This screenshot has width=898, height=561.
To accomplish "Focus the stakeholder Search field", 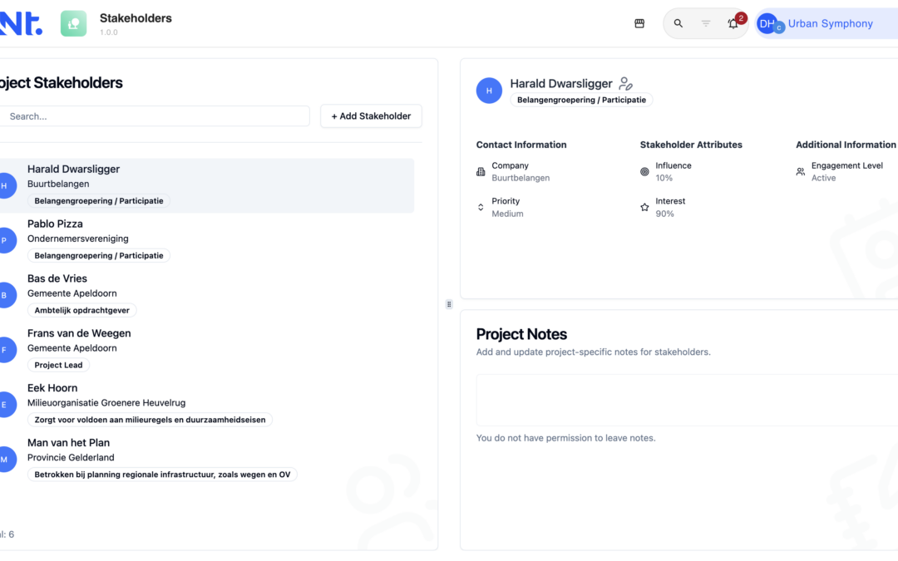I will click(155, 116).
